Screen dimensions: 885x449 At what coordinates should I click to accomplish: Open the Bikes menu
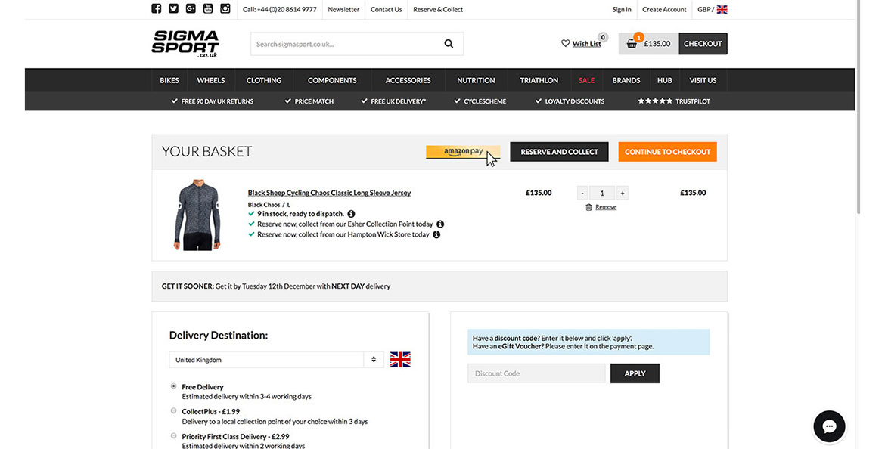click(169, 80)
